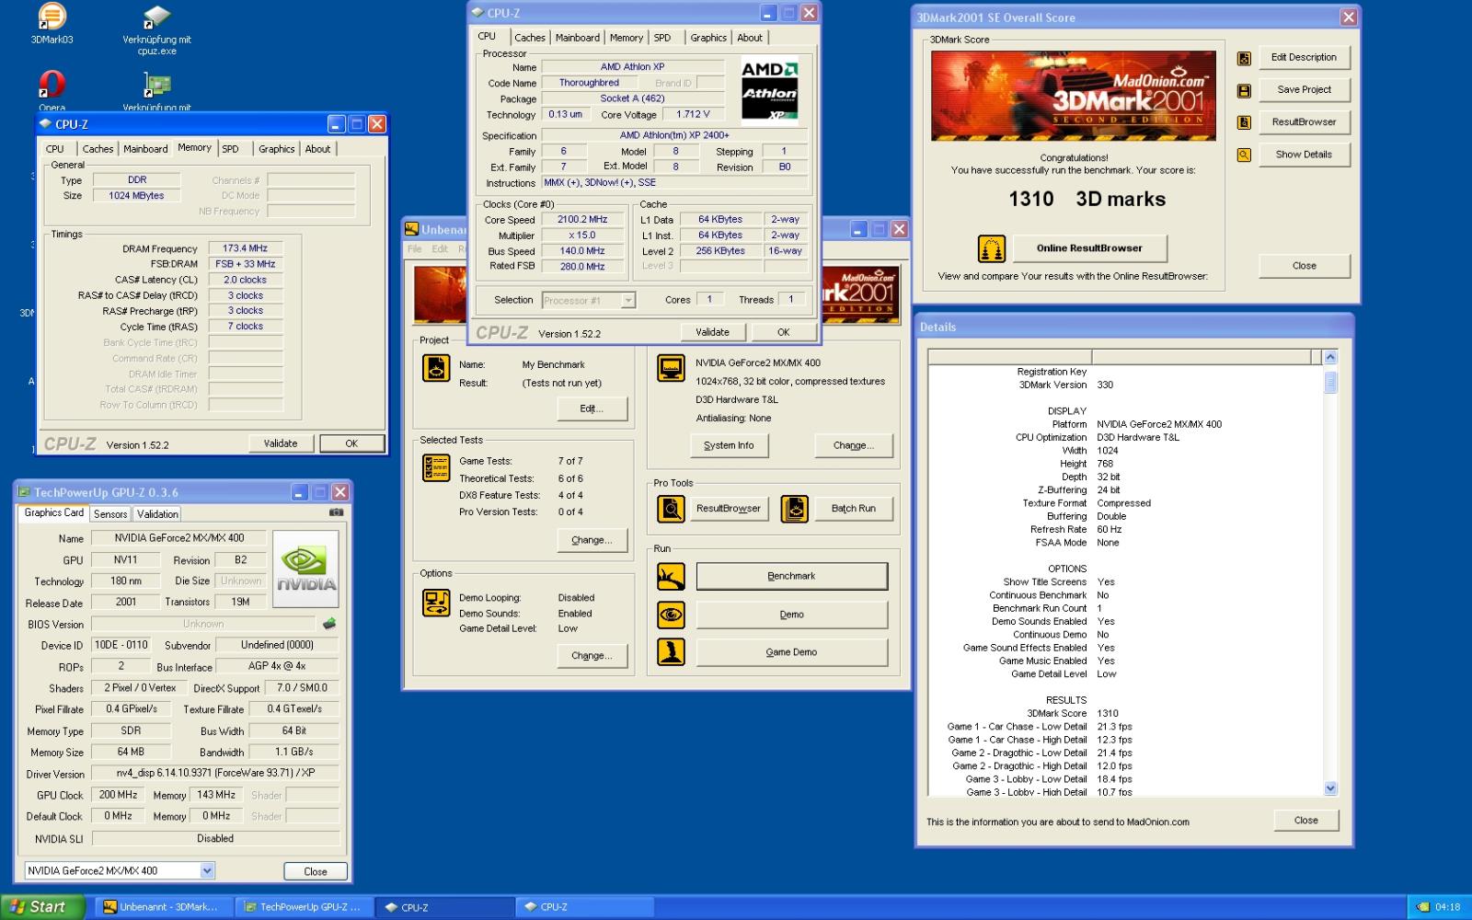Screen dimensions: 1472x920
Task: Click the Benchmark run icon in 3DMark
Action: point(671,577)
